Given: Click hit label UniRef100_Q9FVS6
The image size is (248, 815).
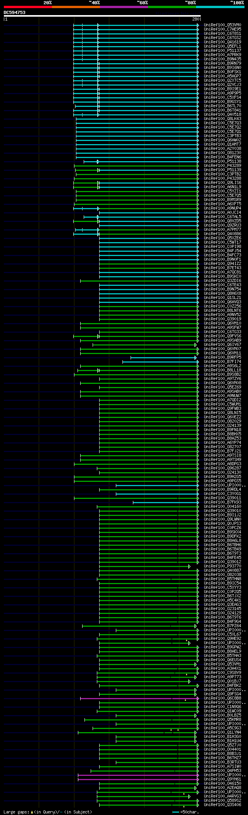Looking at the screenshot, I should pyautogui.click(x=222, y=336).
